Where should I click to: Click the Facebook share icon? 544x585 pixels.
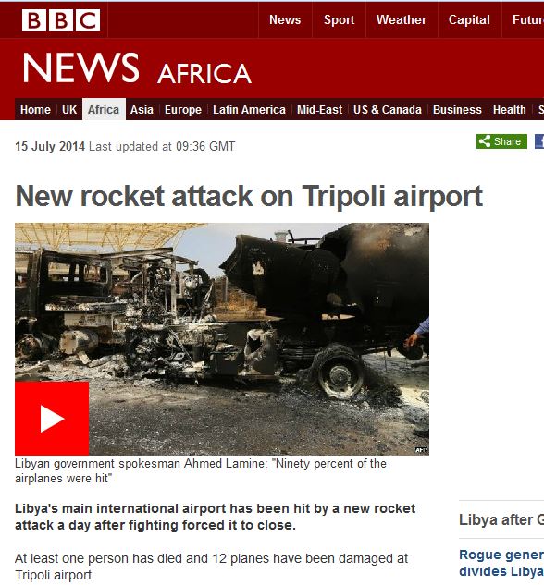(x=539, y=141)
